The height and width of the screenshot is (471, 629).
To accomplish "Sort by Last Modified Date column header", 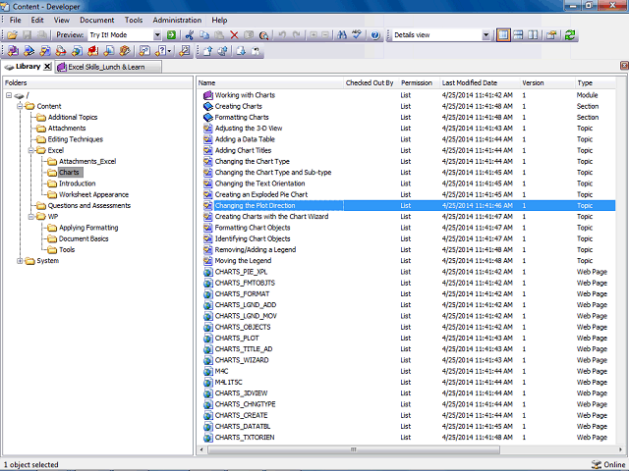I will click(480, 82).
